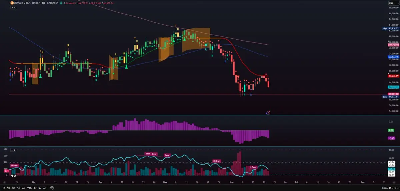This screenshot has height=191, width=400.
Task: Select the 1M time range
Action: (14, 188)
